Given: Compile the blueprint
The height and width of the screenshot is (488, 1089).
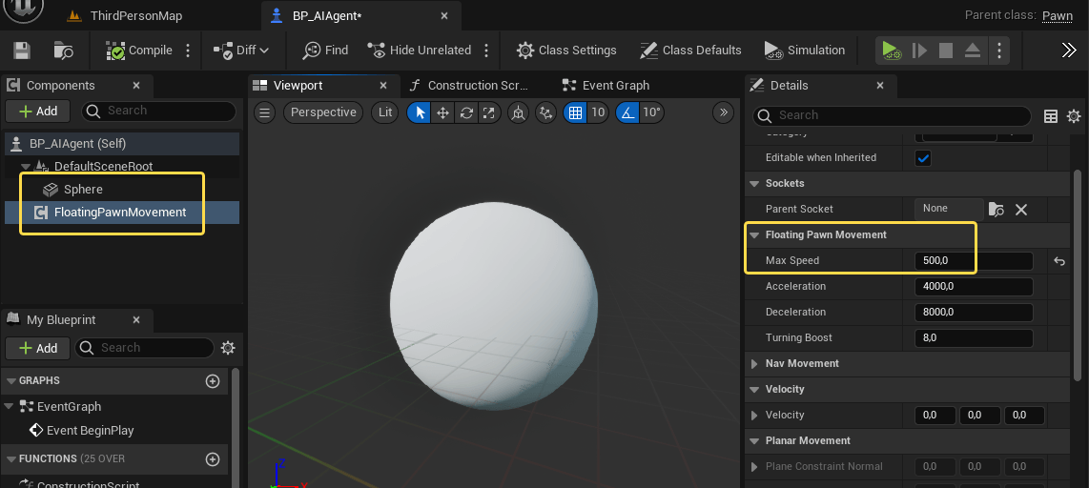Looking at the screenshot, I should pyautogui.click(x=139, y=50).
